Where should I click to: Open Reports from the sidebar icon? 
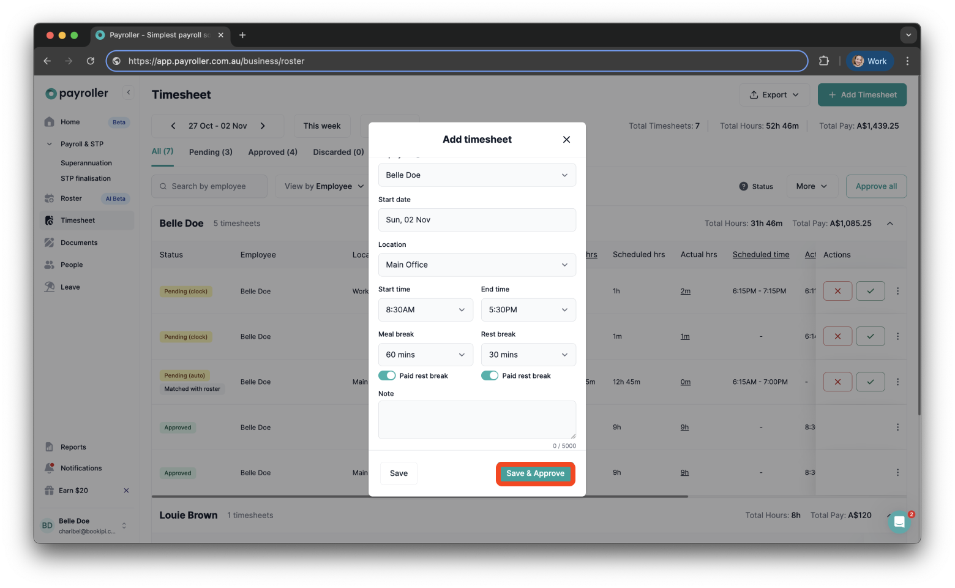pos(50,447)
